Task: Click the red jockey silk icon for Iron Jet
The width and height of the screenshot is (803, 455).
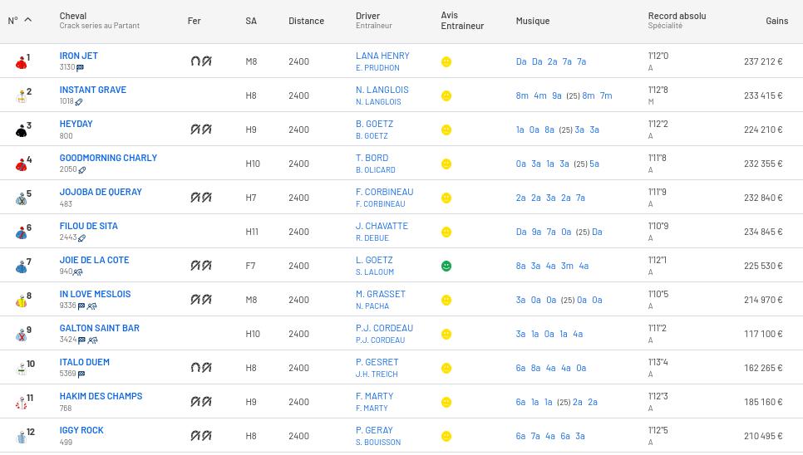Action: tap(21, 63)
